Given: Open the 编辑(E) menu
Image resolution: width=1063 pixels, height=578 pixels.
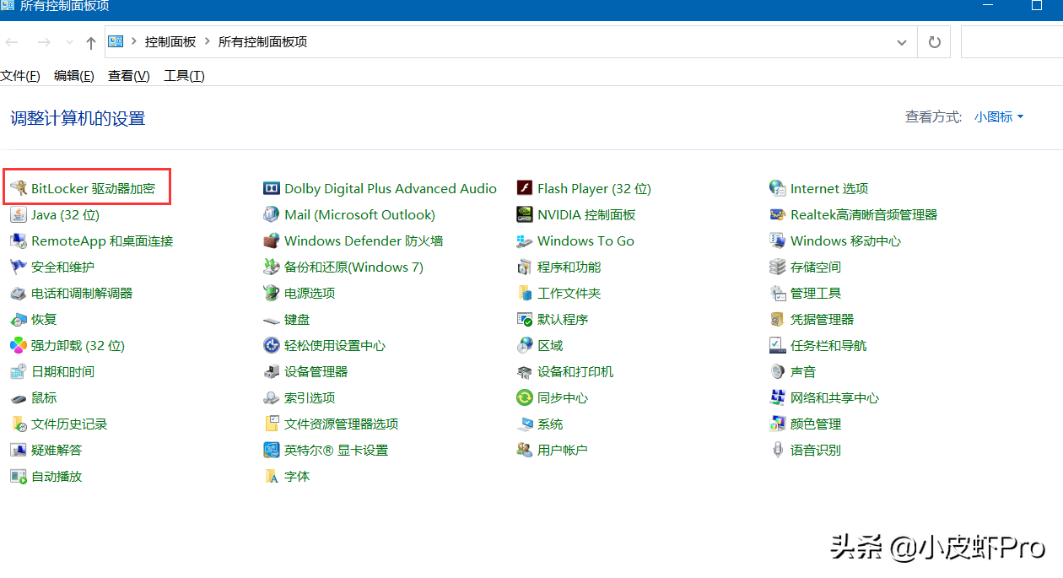Looking at the screenshot, I should click(74, 76).
